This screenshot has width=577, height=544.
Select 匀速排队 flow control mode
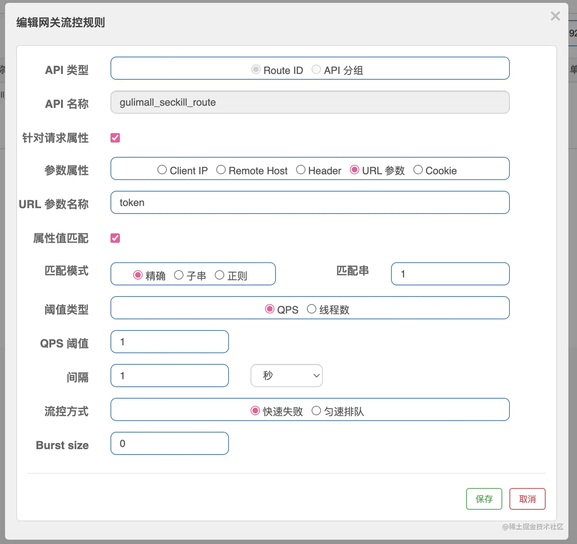(x=316, y=410)
